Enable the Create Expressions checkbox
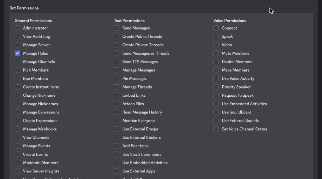The image size is (322, 179). (x=17, y=121)
